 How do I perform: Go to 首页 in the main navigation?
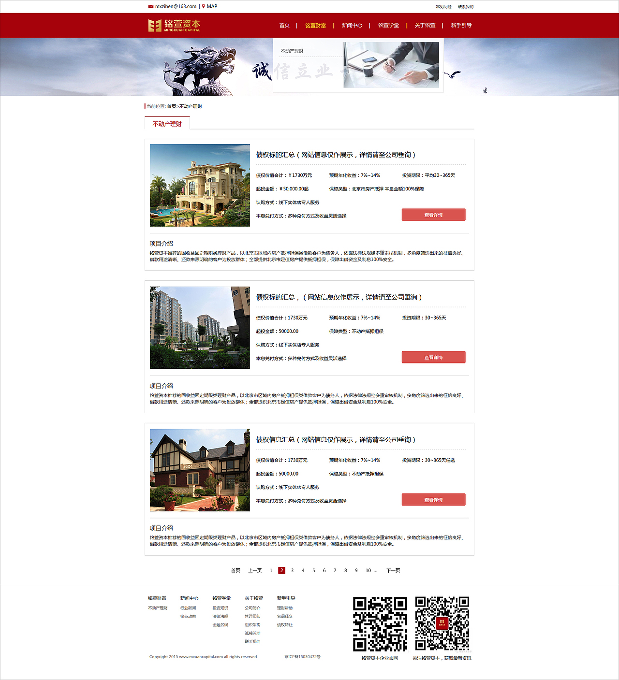[x=284, y=26]
